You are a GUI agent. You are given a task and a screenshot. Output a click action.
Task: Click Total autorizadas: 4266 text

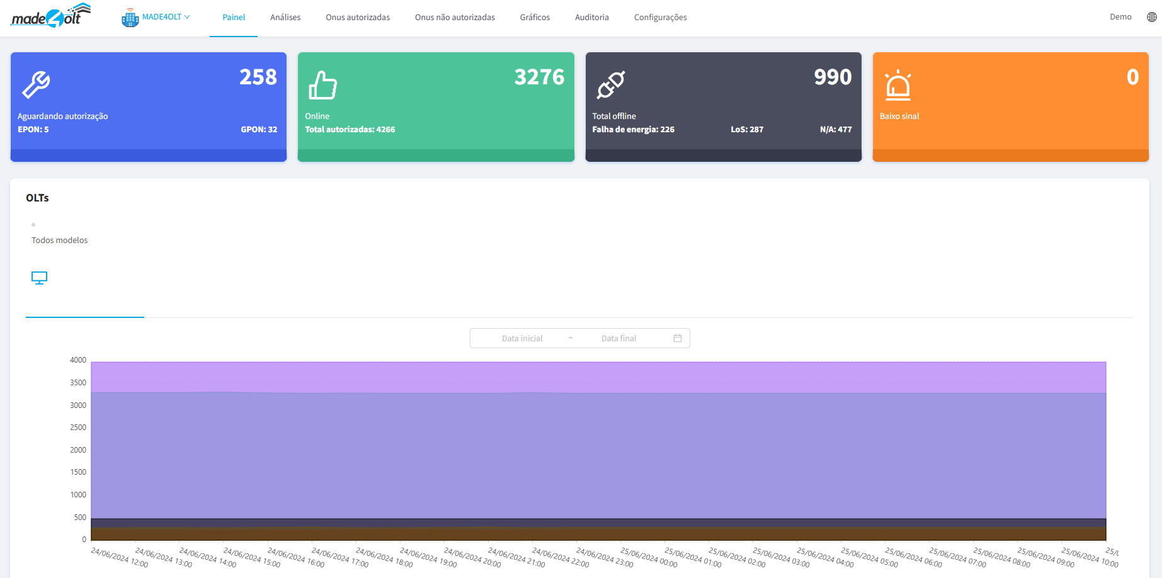(x=350, y=130)
